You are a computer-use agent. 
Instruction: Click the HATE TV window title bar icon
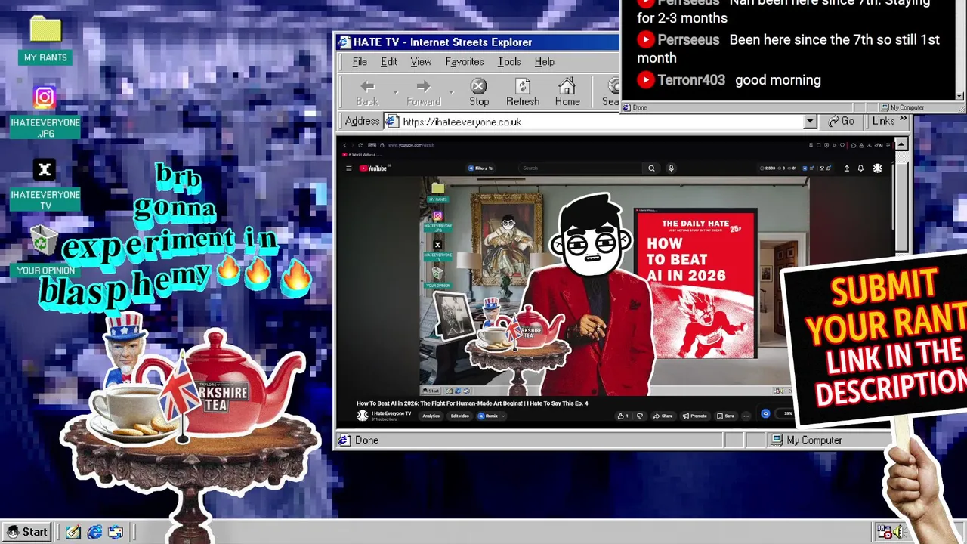point(344,42)
